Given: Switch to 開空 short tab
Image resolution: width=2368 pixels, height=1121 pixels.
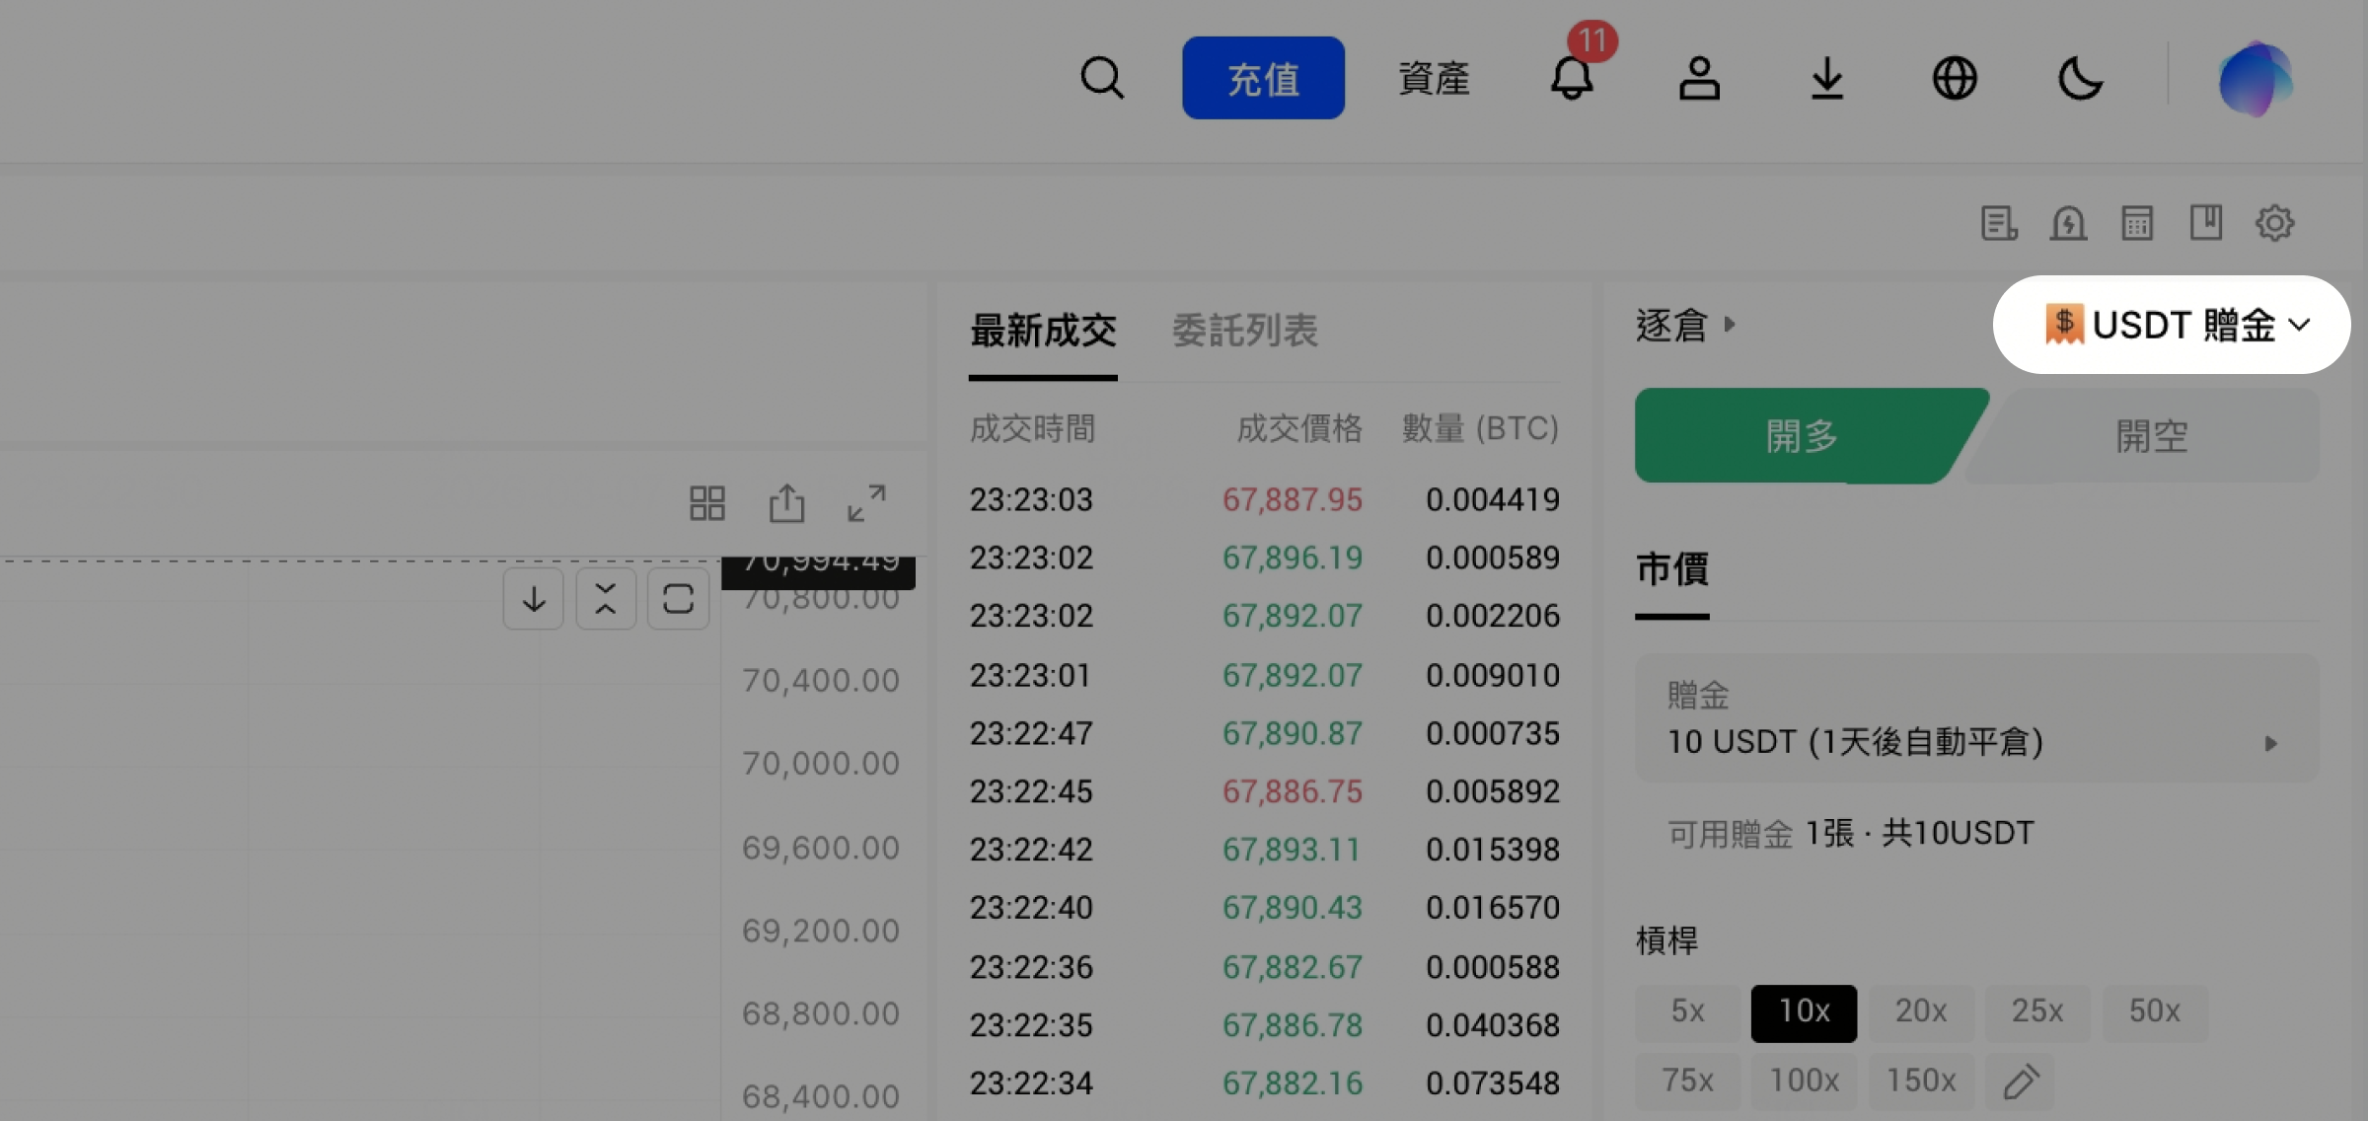Looking at the screenshot, I should coord(2151,436).
